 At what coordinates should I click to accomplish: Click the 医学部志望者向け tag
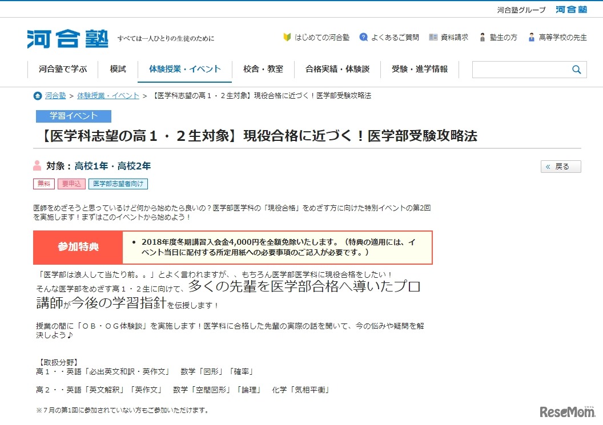tap(118, 184)
